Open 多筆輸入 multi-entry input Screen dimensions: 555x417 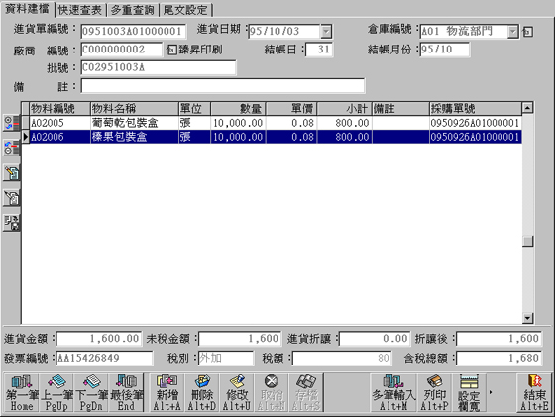click(393, 392)
